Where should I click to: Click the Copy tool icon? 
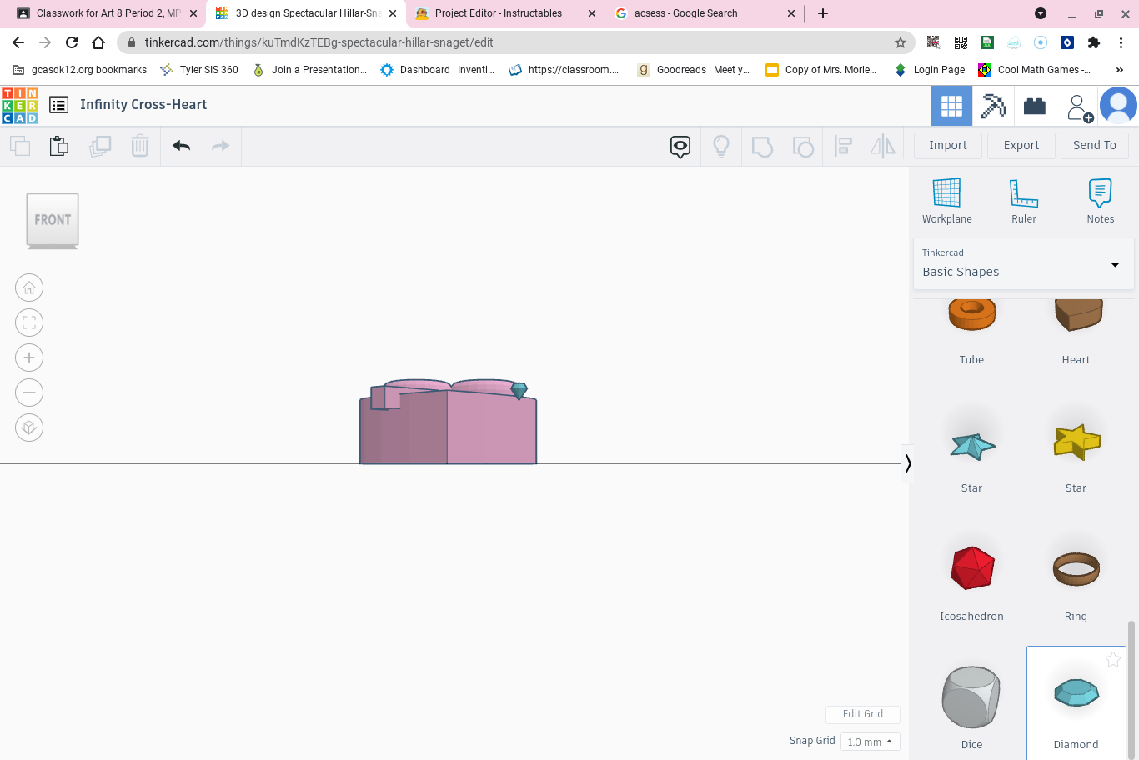coord(20,146)
